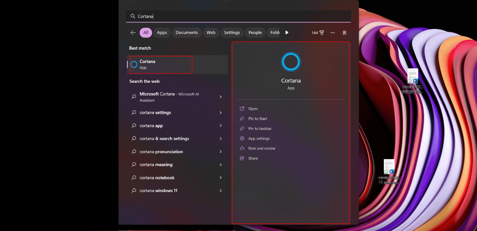Click the Search the web heading
The image size is (477, 231).
(x=144, y=81)
